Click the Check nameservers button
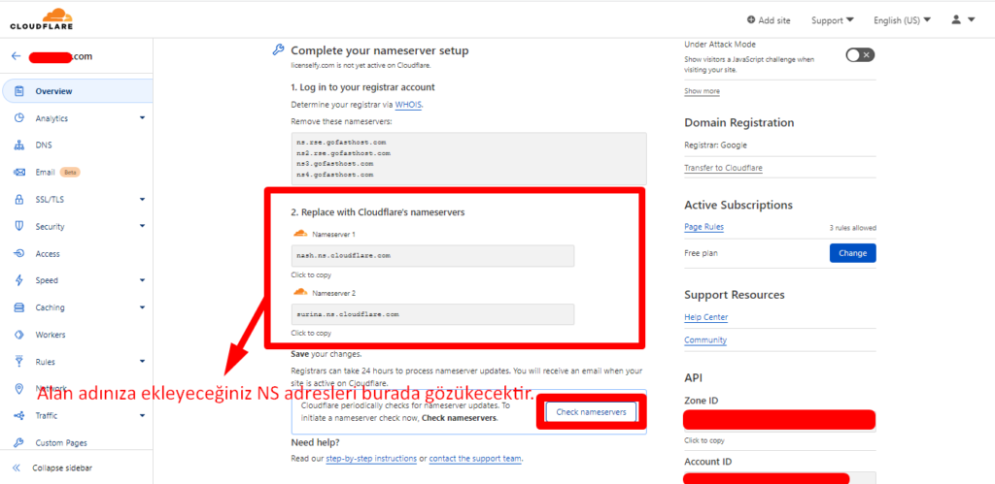 (x=590, y=412)
